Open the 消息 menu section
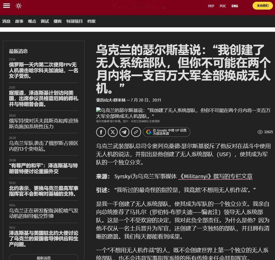 tap(6, 21)
